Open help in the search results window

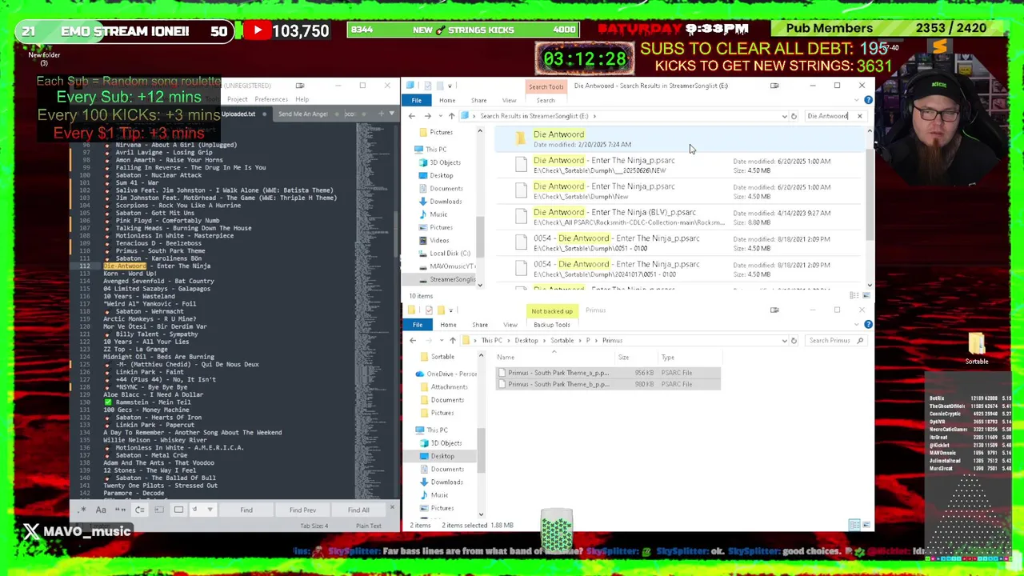pos(868,100)
